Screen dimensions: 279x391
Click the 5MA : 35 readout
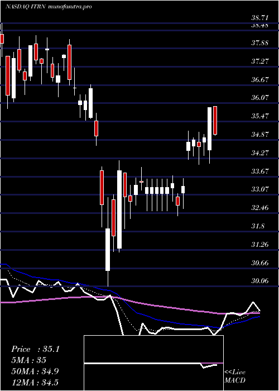29,360
